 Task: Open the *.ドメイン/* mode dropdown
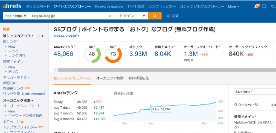(x=131, y=16)
